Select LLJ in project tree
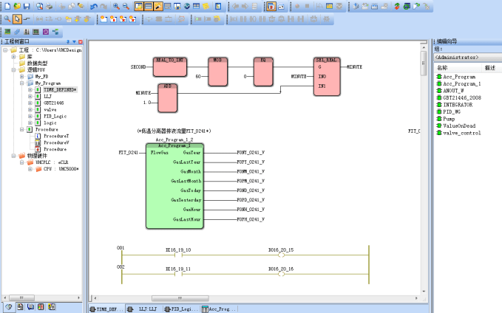 tap(47, 96)
